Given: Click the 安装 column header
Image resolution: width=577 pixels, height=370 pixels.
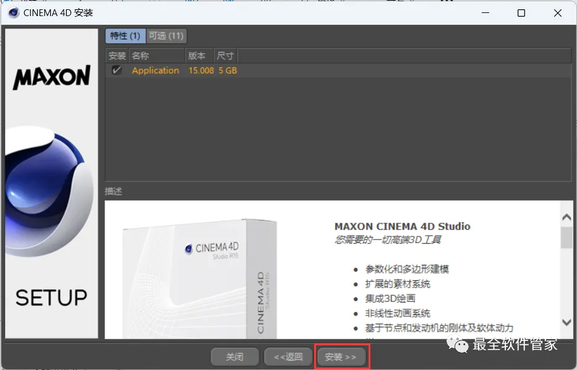Looking at the screenshot, I should click(x=117, y=56).
